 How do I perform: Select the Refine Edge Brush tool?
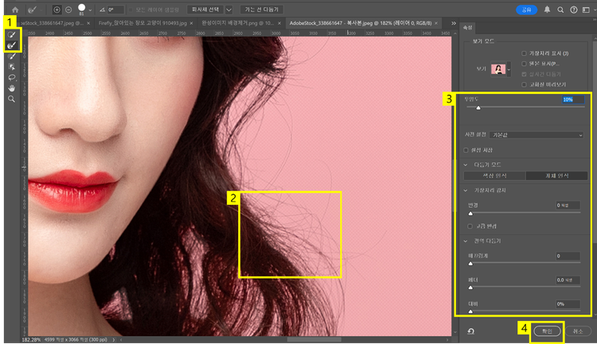(x=12, y=46)
